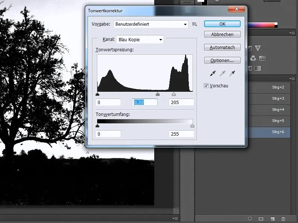Image resolution: width=298 pixels, height=223 pixels.
Task: Select channel row with Strg+4
Action: click(x=269, y=110)
